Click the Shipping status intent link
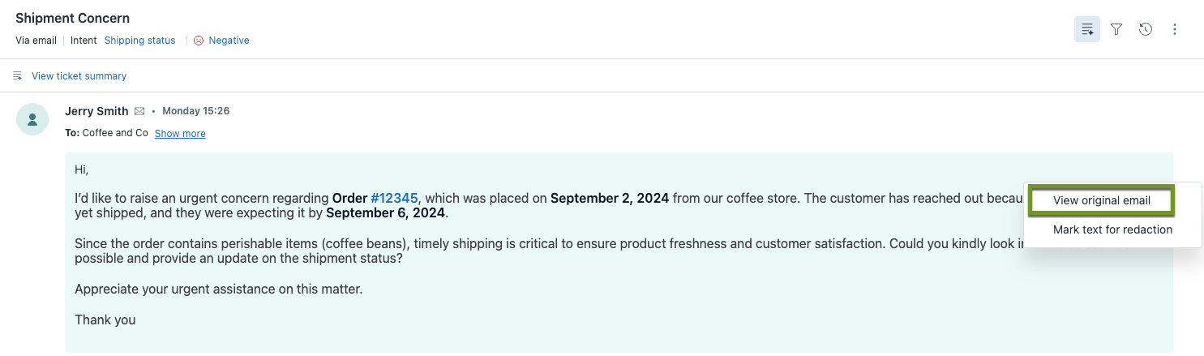The width and height of the screenshot is (1204, 356). tap(139, 41)
